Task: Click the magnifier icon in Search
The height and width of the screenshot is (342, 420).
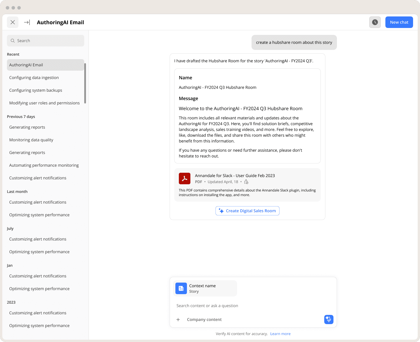Action: [13, 41]
